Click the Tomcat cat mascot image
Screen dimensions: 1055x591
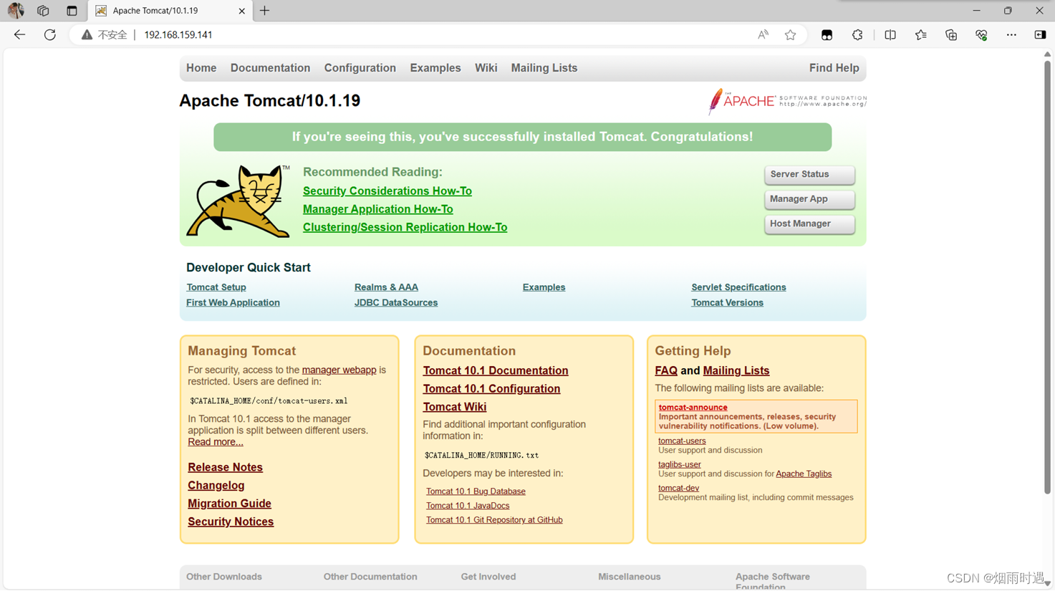238,201
